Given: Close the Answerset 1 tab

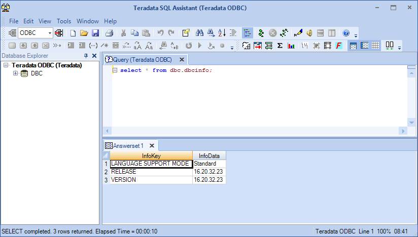Looking at the screenshot, I should (x=152, y=146).
